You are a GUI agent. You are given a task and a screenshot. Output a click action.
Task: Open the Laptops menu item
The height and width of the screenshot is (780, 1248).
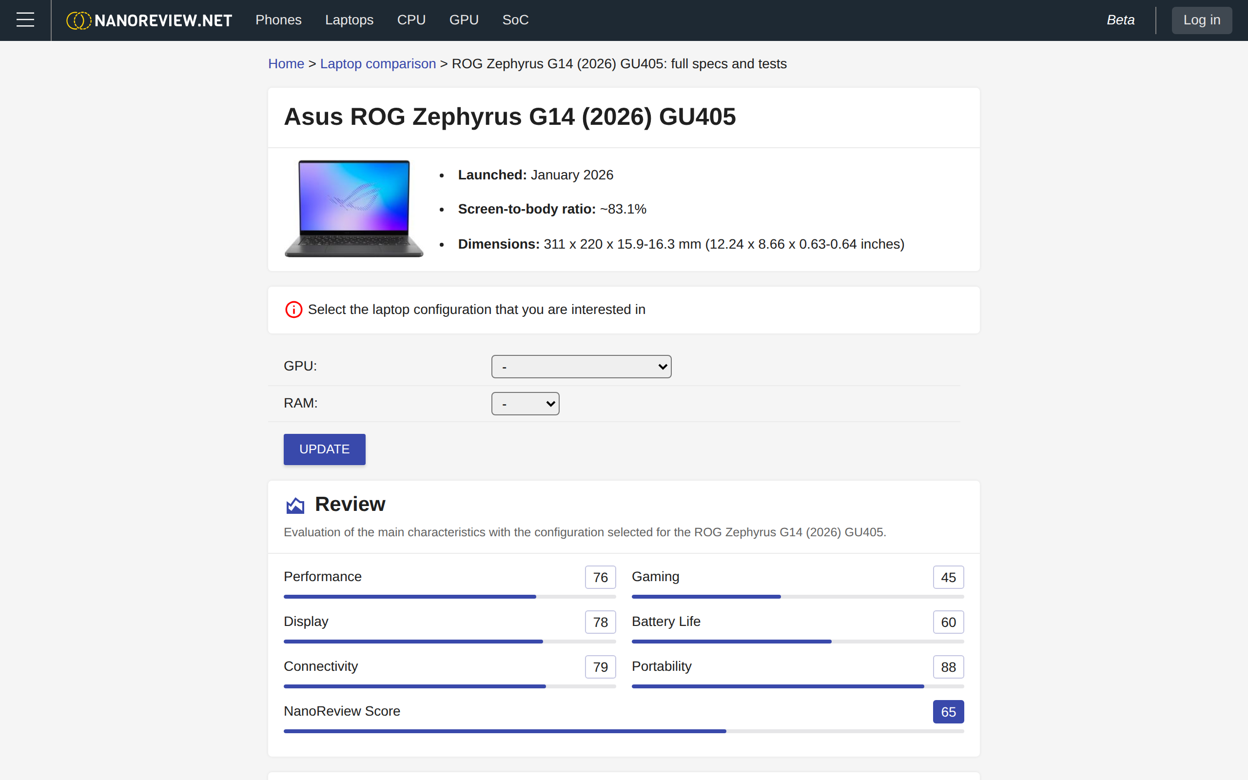(x=349, y=20)
